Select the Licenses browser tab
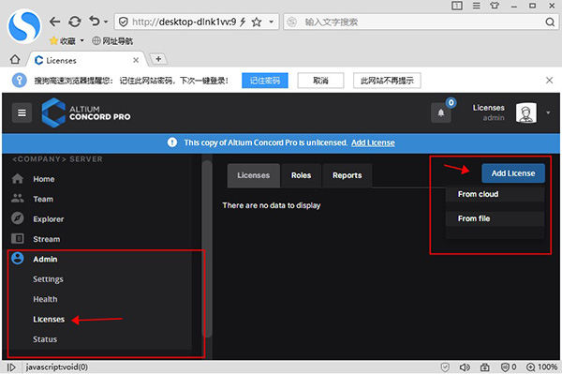The height and width of the screenshot is (374, 562). pyautogui.click(x=86, y=60)
